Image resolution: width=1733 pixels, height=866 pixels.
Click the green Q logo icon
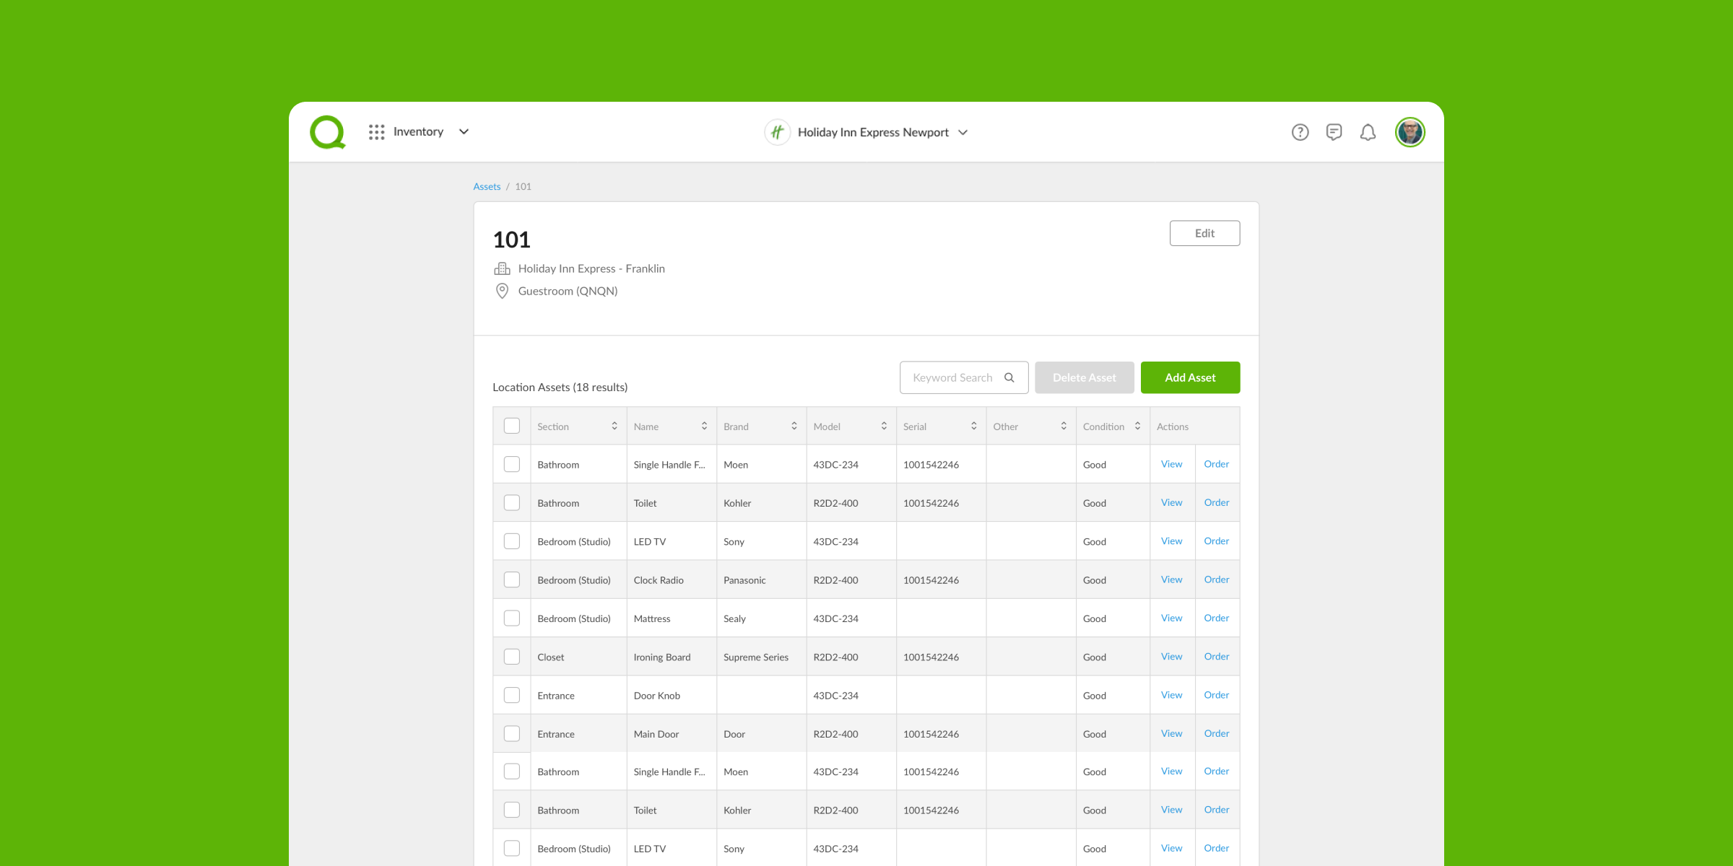coord(327,132)
